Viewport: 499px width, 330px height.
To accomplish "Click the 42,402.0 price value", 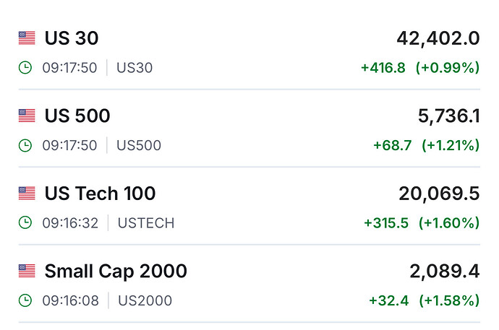I will pyautogui.click(x=438, y=38).
